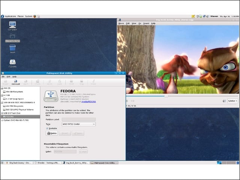Viewport: 240px width, 180px height.
Task: Click the movie seek slider handle
Action: [x=166, y=96]
